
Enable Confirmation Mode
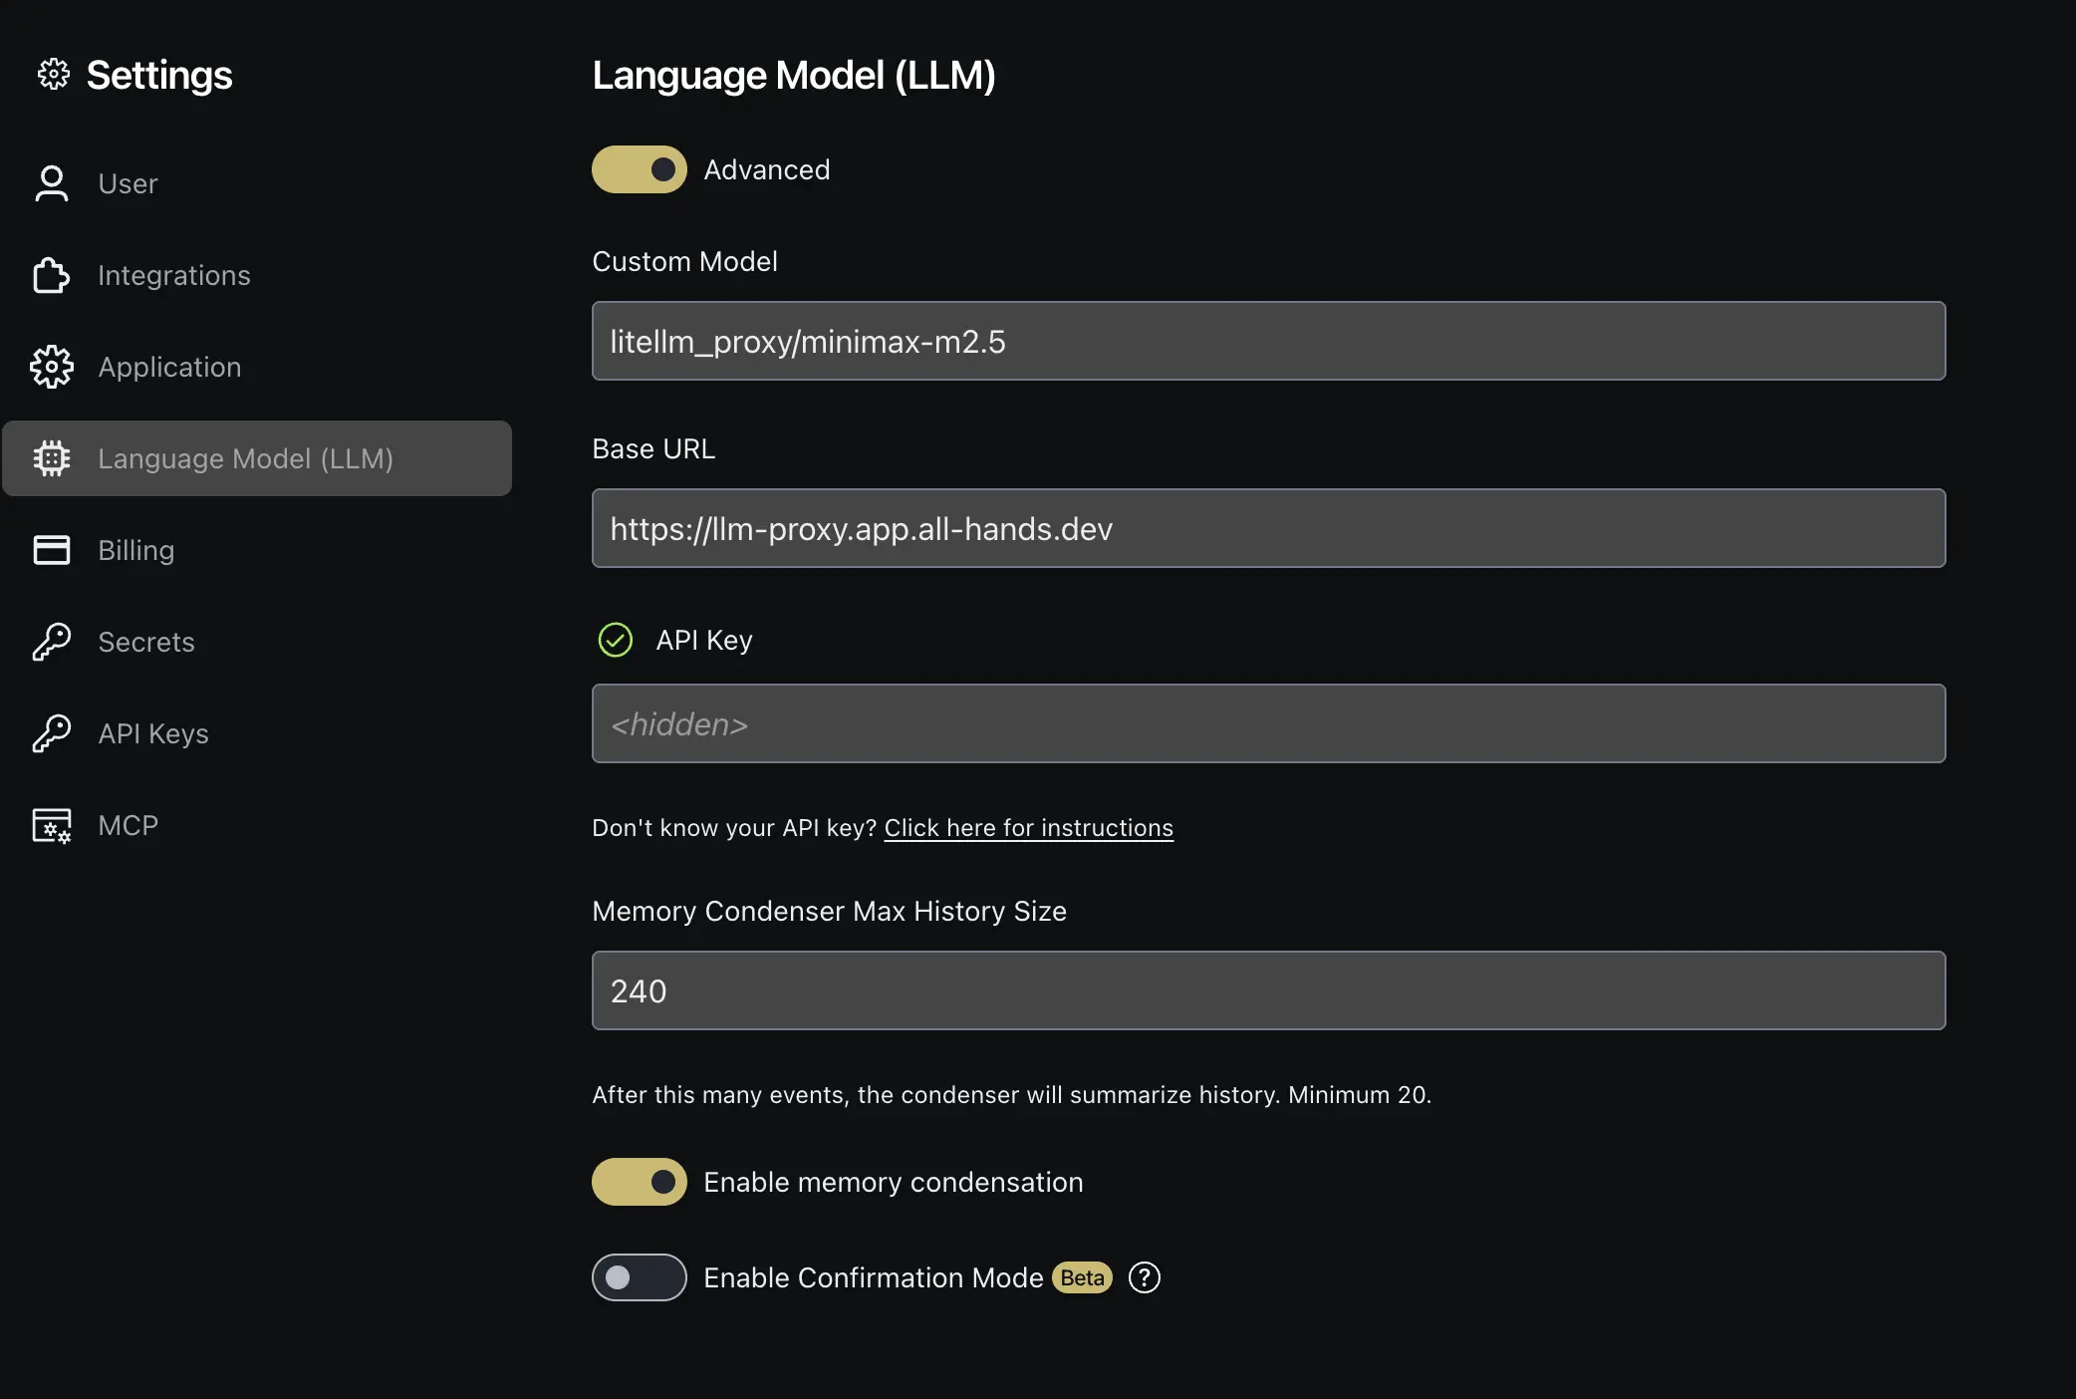(639, 1277)
